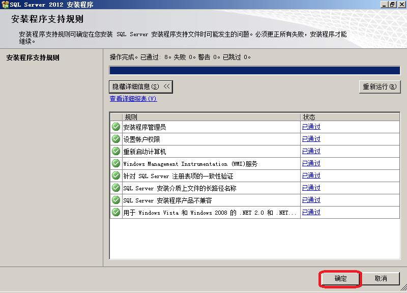Click the check icon for the WMI 服务 rule
This screenshot has height=293, width=407.
coord(116,163)
